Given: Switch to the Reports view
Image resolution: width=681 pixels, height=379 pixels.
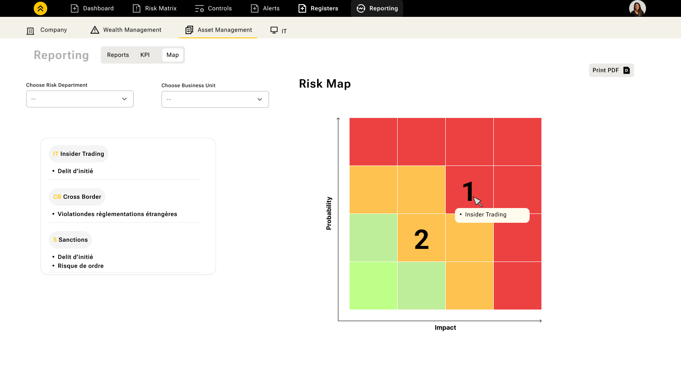Looking at the screenshot, I should (118, 55).
